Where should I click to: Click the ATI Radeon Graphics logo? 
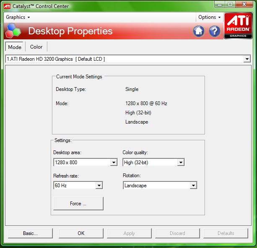pyautogui.click(x=238, y=26)
